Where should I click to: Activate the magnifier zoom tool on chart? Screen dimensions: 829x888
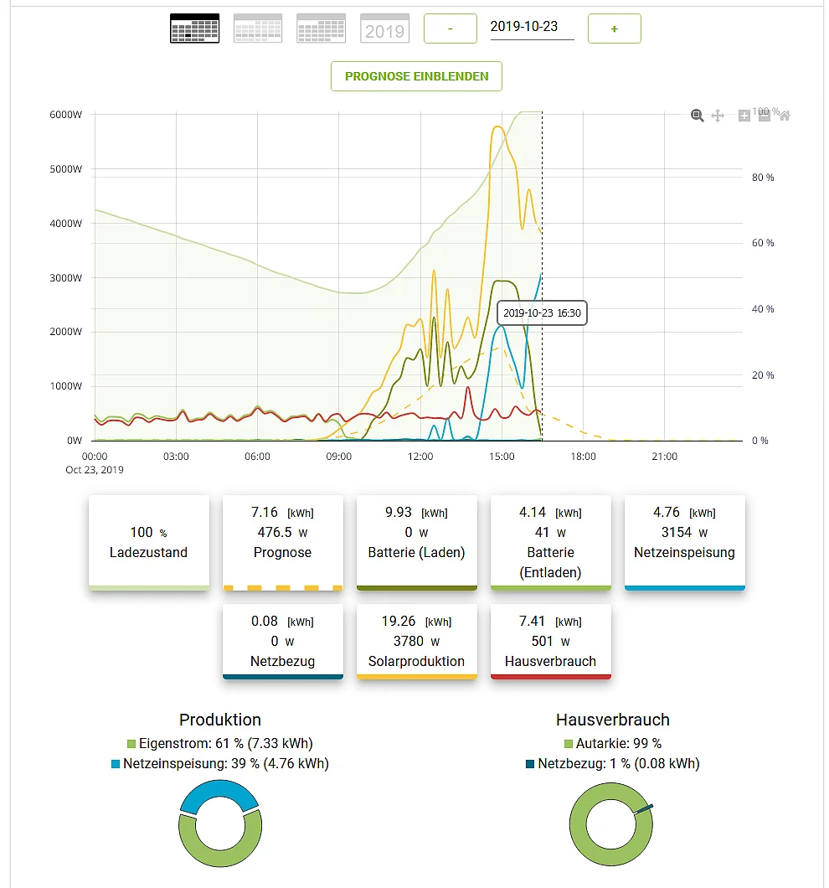(x=697, y=116)
